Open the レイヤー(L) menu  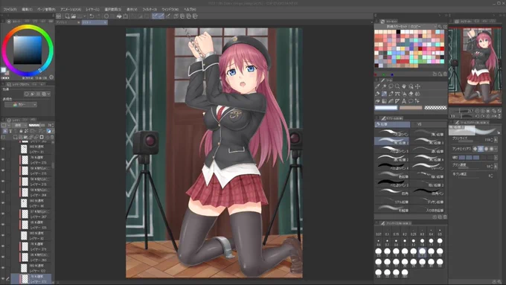click(92, 10)
